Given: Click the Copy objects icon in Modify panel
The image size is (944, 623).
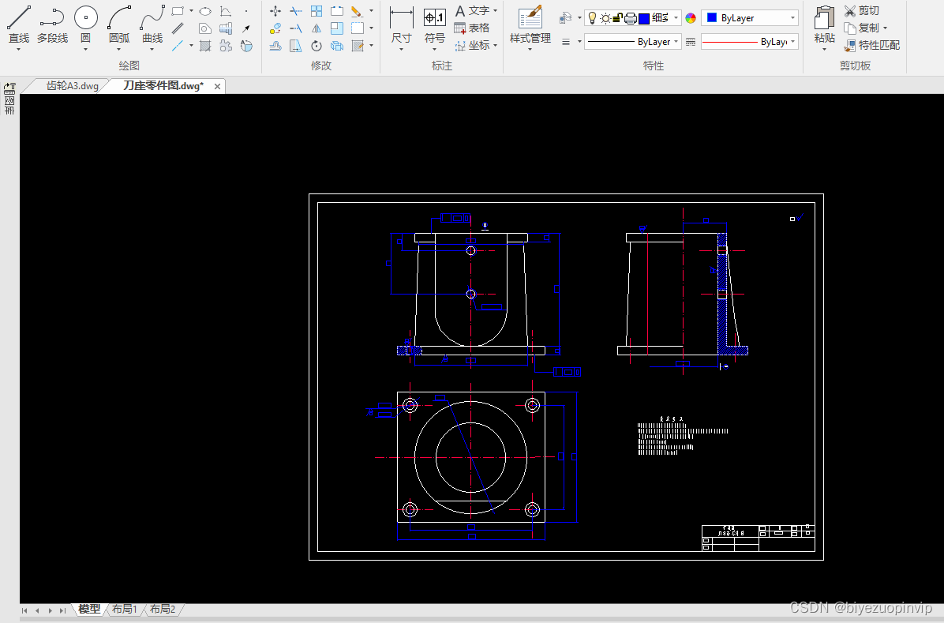Looking at the screenshot, I should (x=275, y=28).
